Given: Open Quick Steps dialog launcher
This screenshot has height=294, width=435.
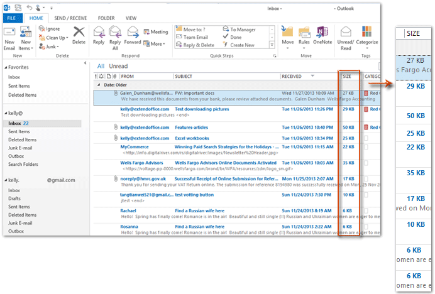Looking at the screenshot, I should [274, 56].
